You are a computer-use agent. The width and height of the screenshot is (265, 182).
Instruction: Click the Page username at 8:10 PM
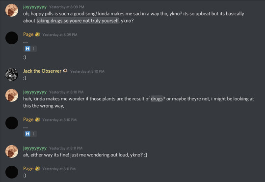(28, 120)
